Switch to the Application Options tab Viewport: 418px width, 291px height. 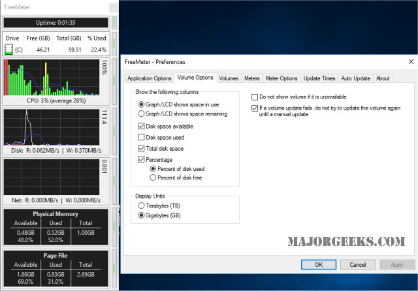tap(149, 78)
